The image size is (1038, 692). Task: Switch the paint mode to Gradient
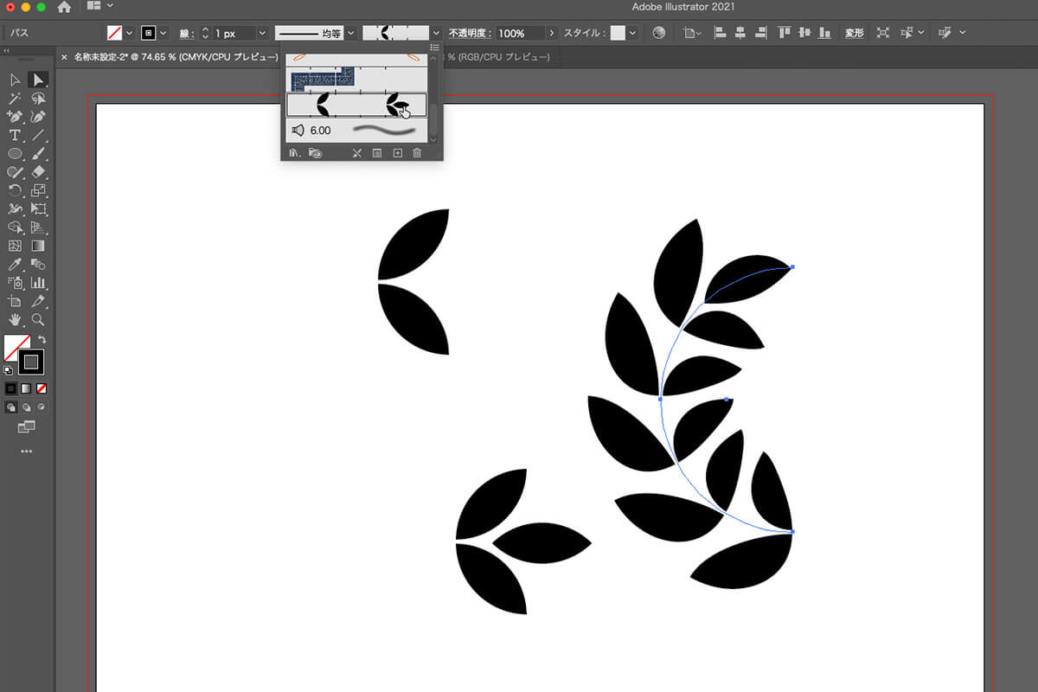[26, 388]
